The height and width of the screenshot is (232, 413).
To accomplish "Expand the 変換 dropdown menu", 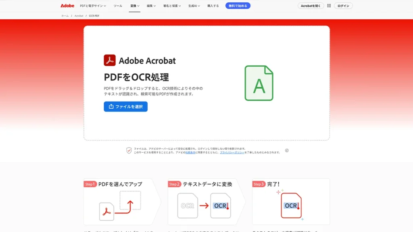I will [x=135, y=6].
